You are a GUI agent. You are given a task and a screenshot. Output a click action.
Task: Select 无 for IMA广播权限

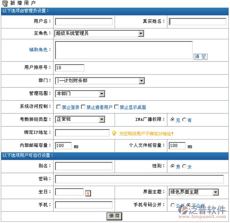pyautogui.click(x=172, y=120)
